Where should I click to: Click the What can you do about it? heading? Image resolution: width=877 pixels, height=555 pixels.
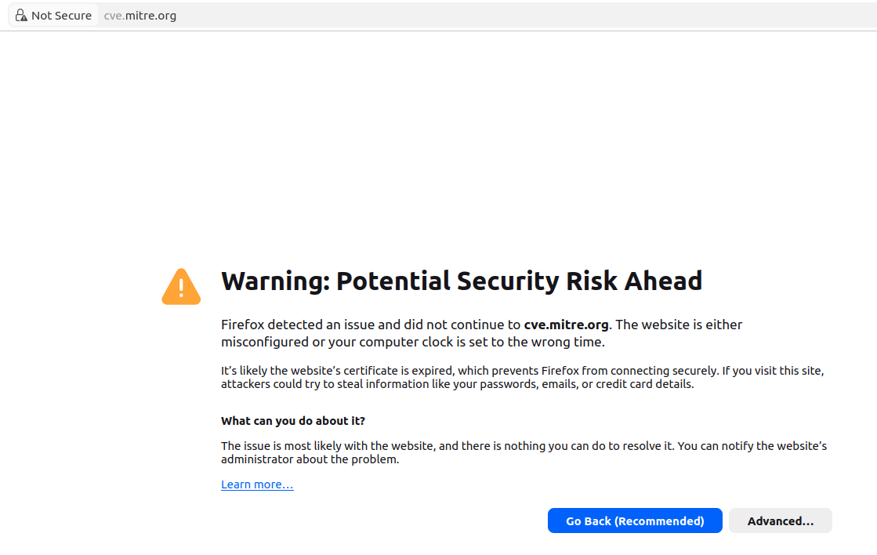click(292, 421)
